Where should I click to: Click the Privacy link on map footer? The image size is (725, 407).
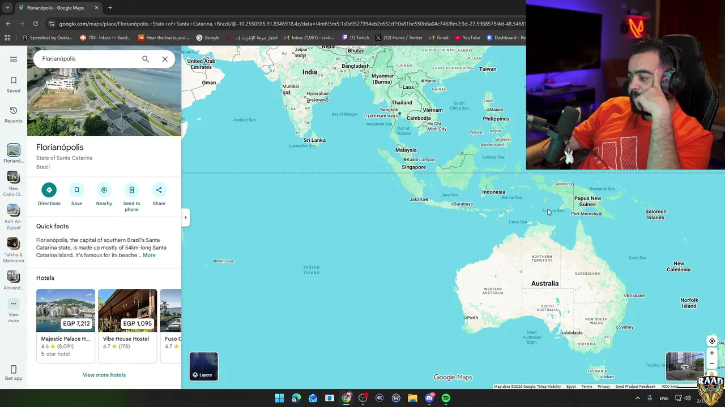tap(604, 387)
